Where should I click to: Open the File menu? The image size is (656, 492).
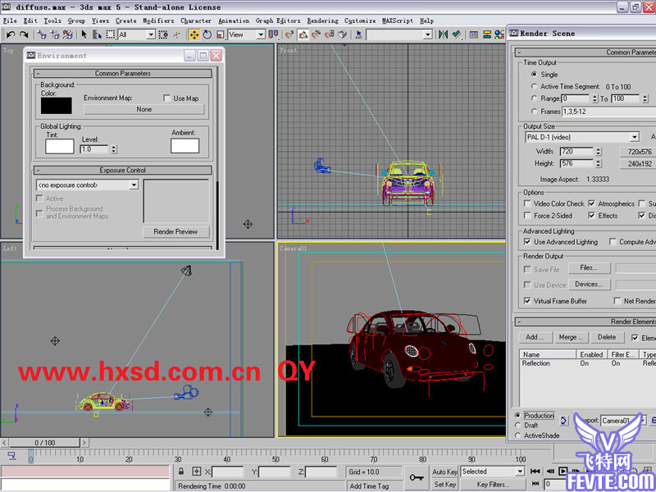tap(10, 20)
